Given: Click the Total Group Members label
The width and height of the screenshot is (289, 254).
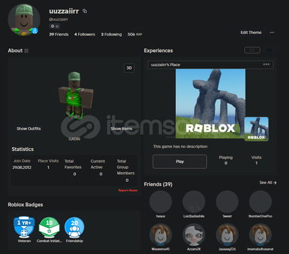Looking at the screenshot, I should (126, 167).
